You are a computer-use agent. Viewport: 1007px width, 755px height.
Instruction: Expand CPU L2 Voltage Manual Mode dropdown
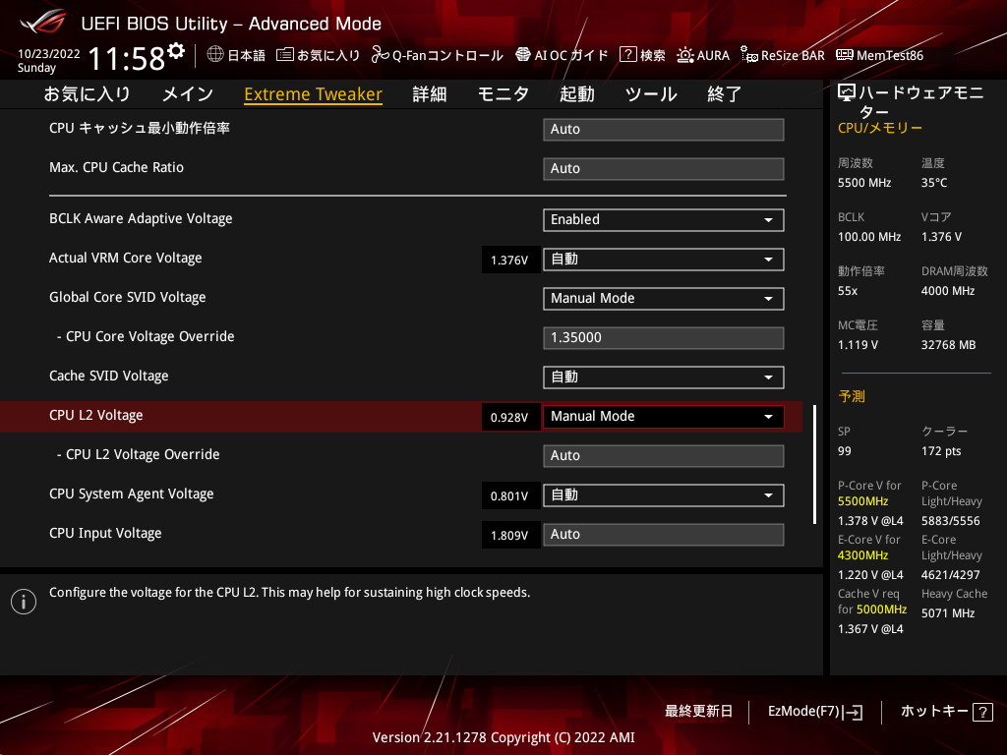click(x=664, y=417)
